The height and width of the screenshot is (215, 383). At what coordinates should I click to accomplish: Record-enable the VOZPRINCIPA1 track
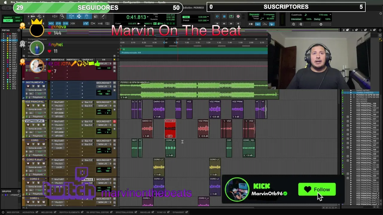(28, 125)
